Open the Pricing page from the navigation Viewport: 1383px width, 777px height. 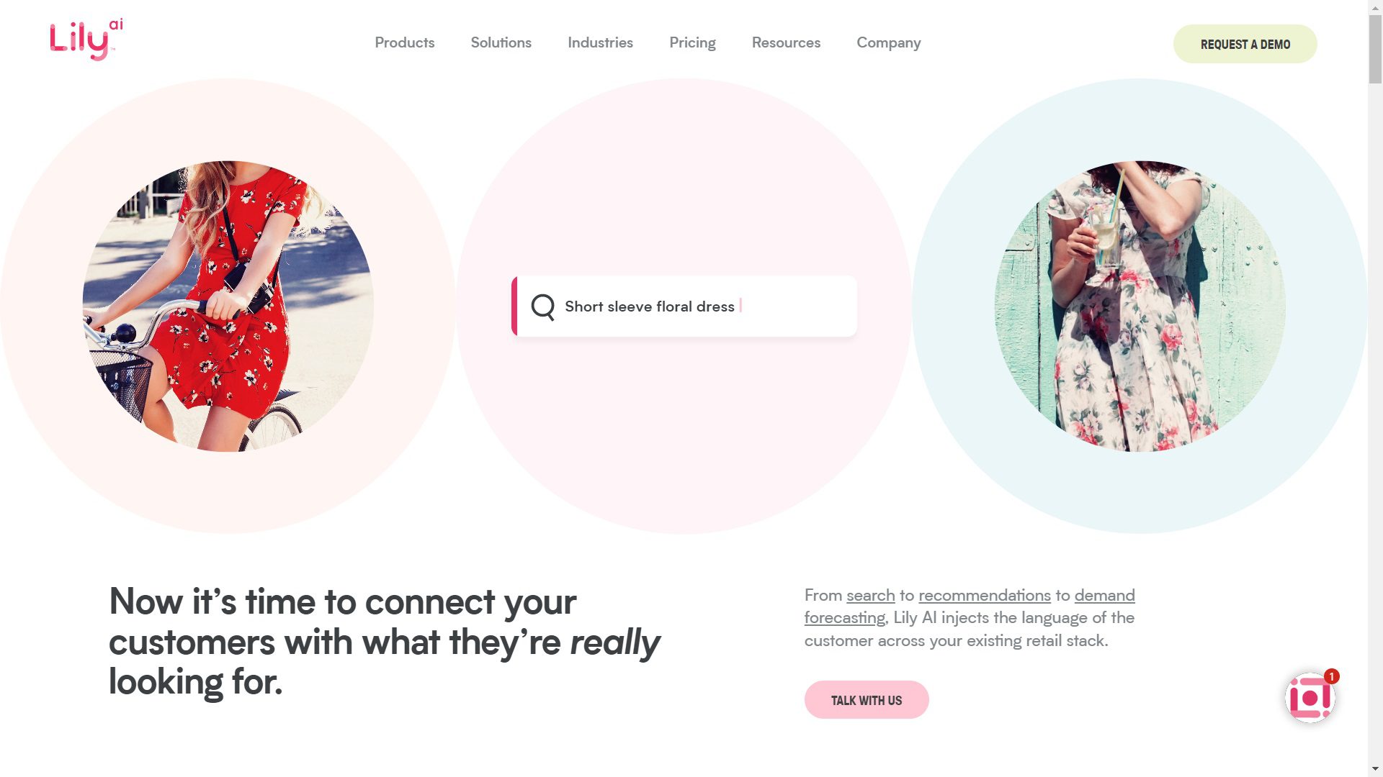pyautogui.click(x=692, y=43)
